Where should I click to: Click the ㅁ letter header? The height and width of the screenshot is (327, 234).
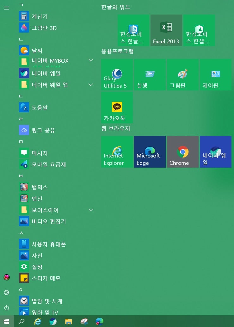[21, 142]
